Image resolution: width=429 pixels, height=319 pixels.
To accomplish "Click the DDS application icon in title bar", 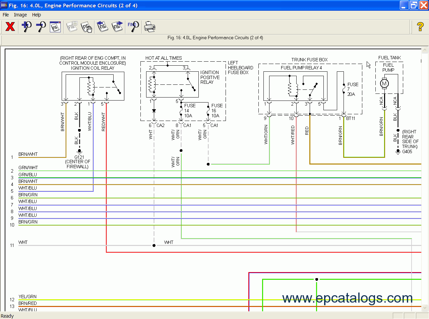I will (4, 5).
